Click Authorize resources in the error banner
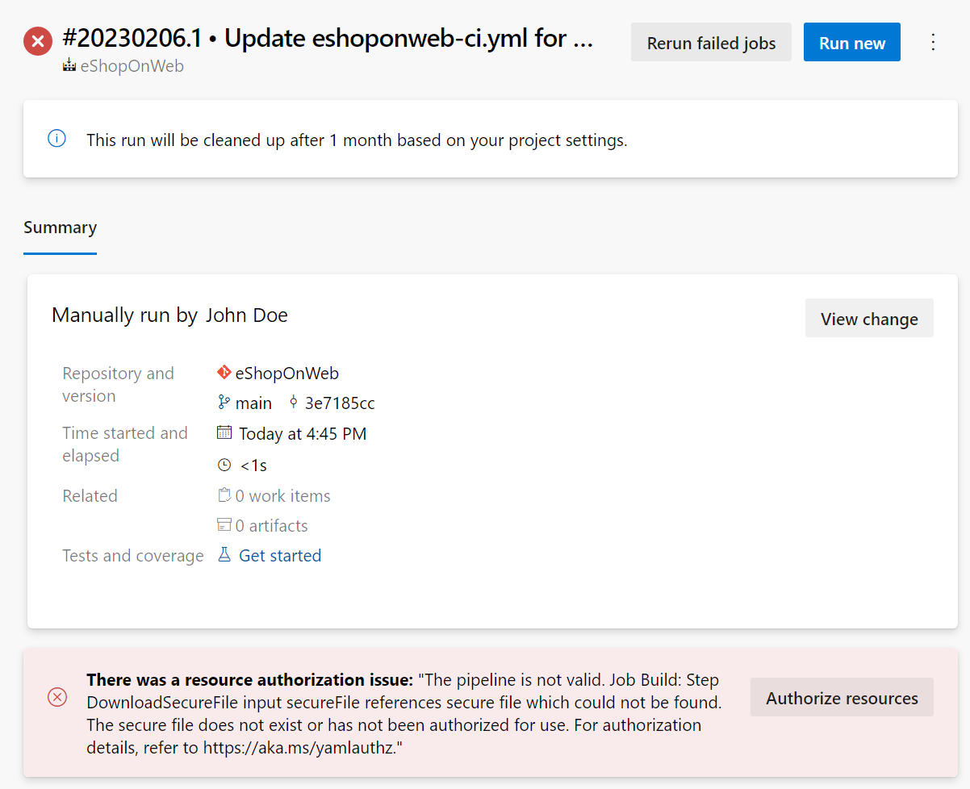This screenshot has width=970, height=789. 841,697
